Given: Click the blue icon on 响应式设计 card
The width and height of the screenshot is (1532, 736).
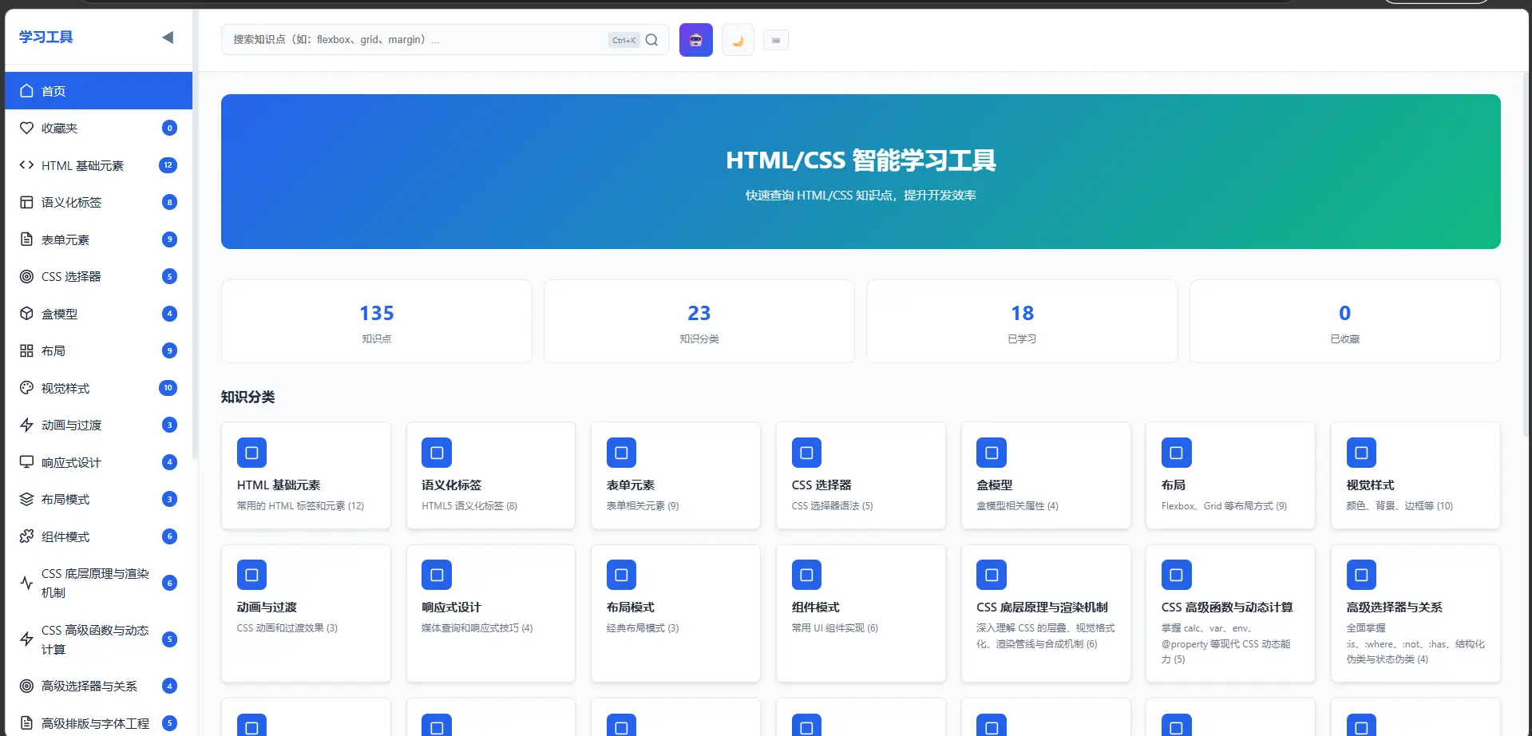Looking at the screenshot, I should [x=437, y=575].
